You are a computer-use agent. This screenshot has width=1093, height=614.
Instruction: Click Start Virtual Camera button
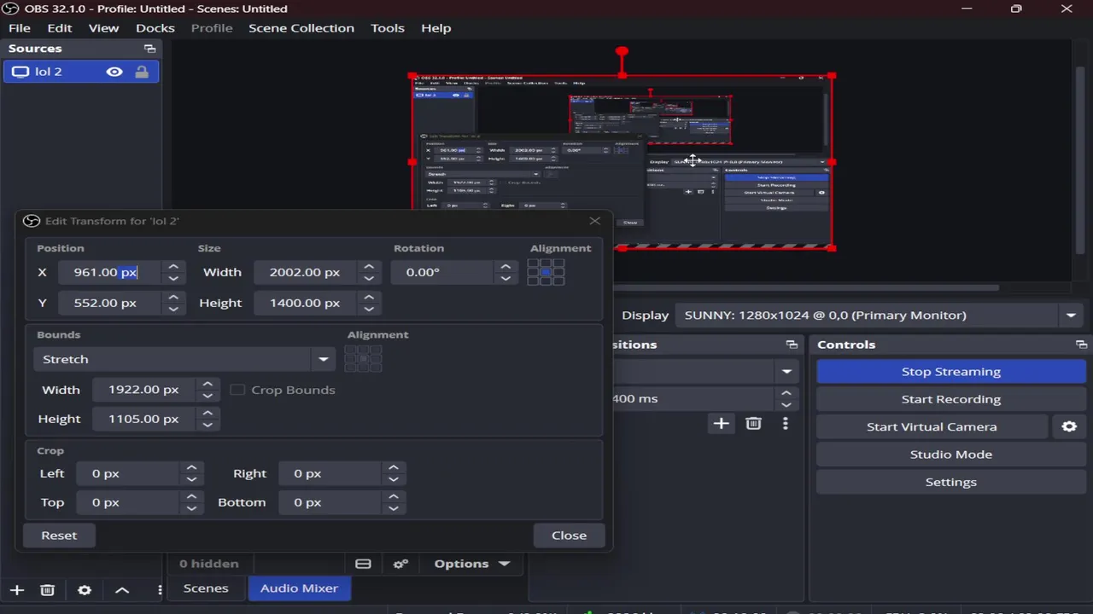point(932,426)
